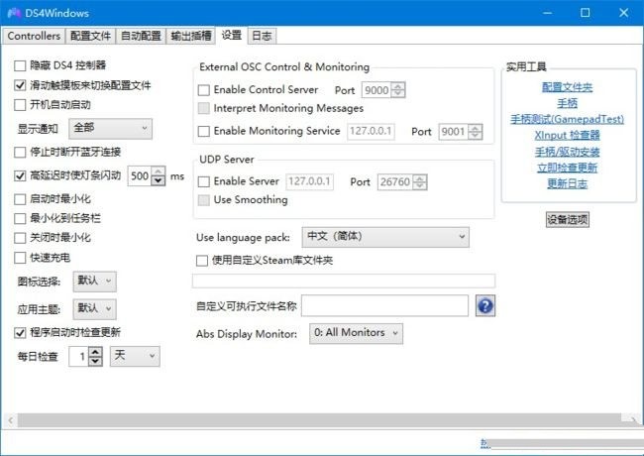Click the horizontal scrollbar track
The height and width of the screenshot is (456, 644).
[320, 420]
